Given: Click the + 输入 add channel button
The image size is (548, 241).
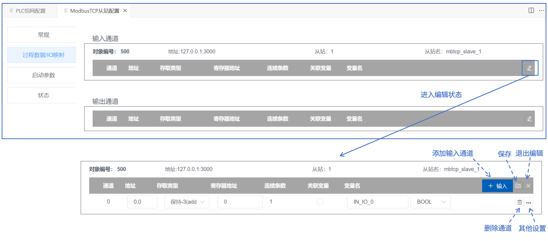Looking at the screenshot, I should (x=497, y=186).
